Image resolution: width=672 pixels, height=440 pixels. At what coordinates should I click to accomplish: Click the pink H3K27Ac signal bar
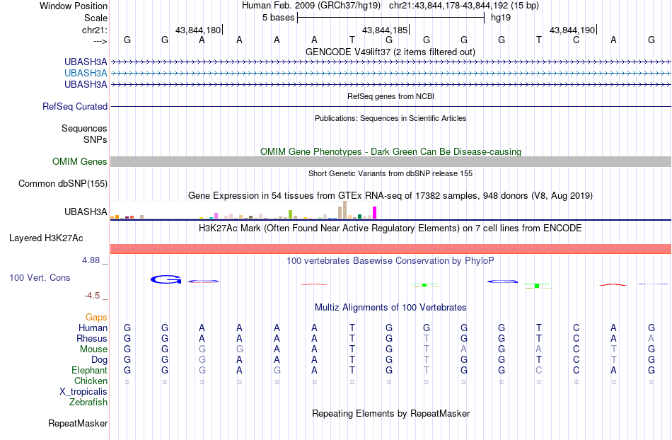[x=391, y=249]
